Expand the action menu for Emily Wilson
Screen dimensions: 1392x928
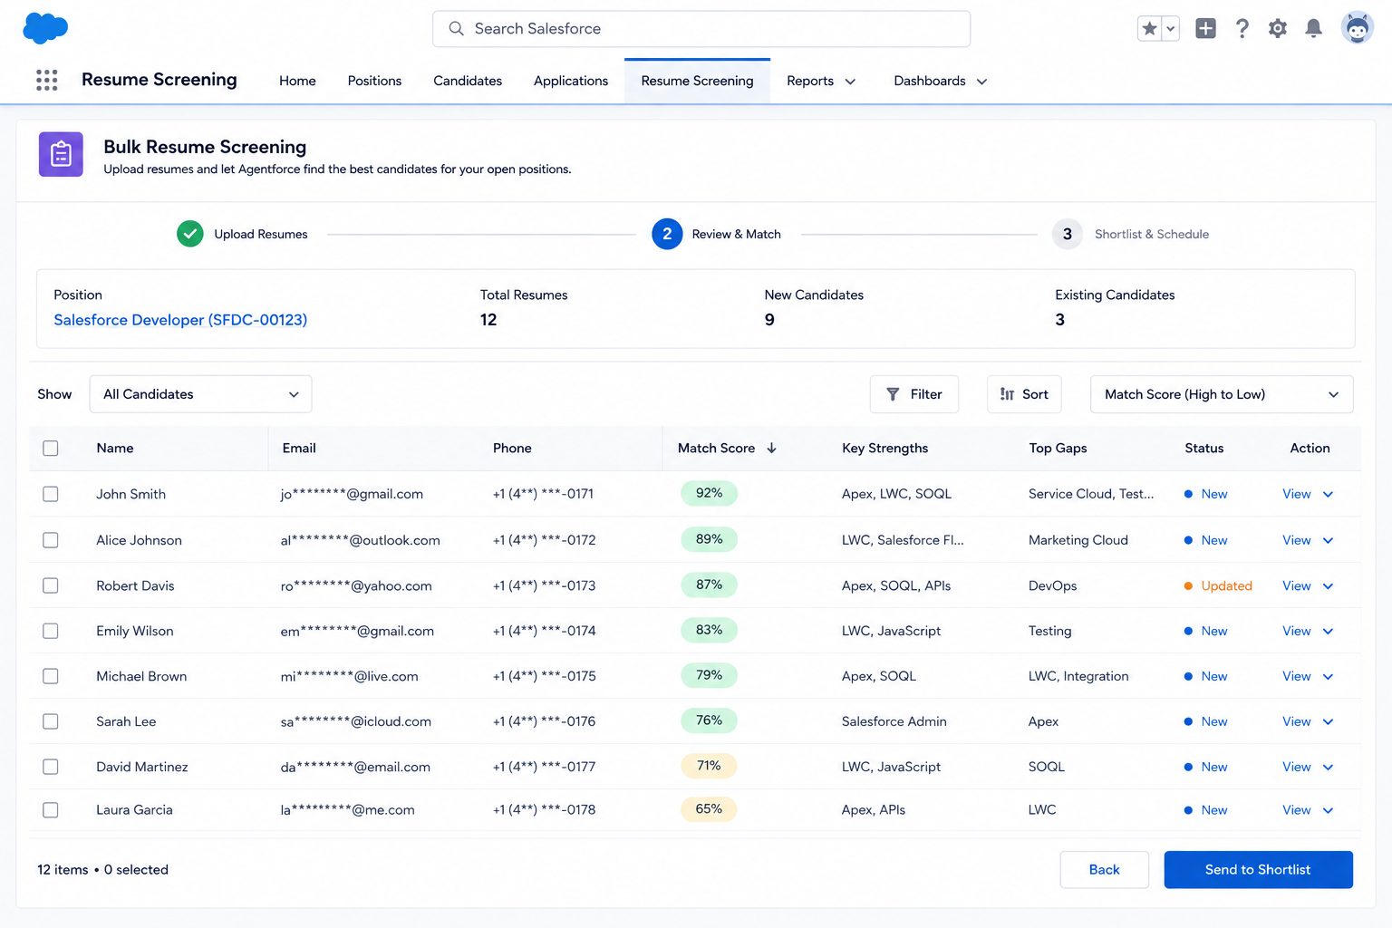click(x=1329, y=631)
